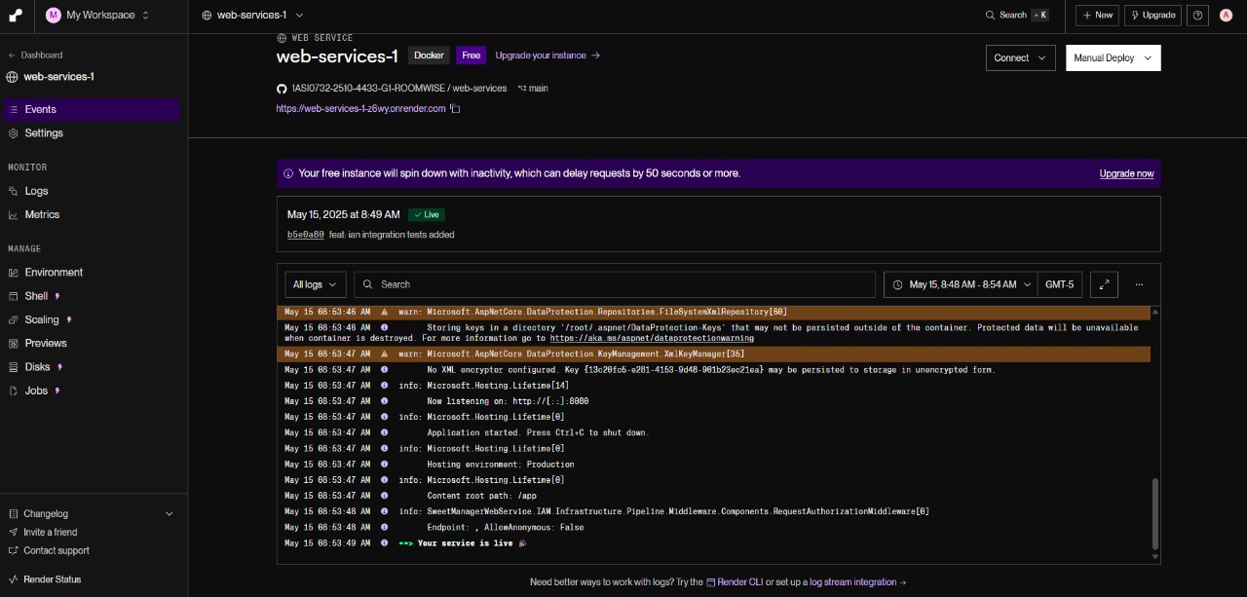This screenshot has width=1247, height=597.
Task: Open commit b5e0a80 link
Action: coord(305,234)
